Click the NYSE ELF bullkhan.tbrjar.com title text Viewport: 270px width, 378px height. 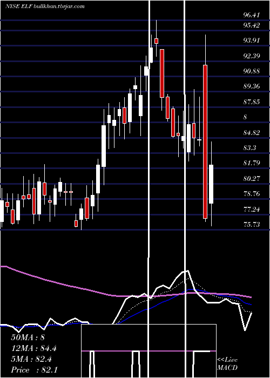(45, 6)
